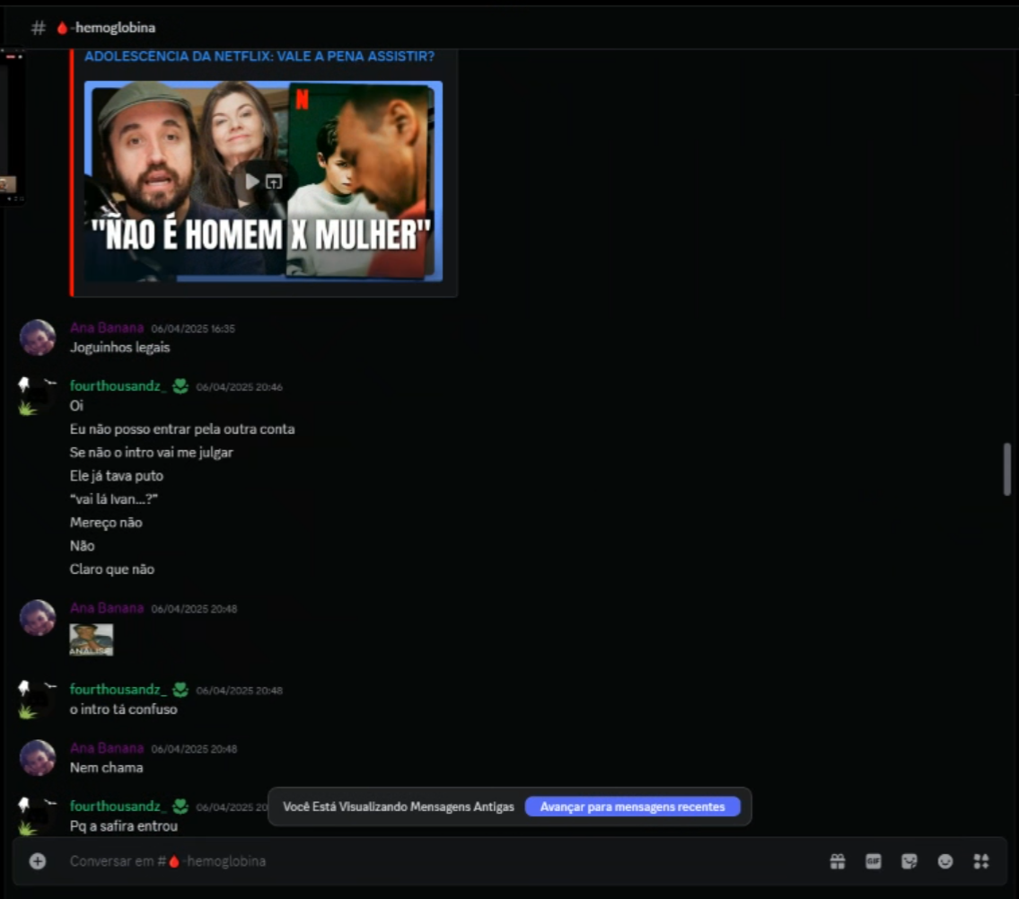
Task: Click the fourthousandz_ username above 'o intro tá confuso'
Action: point(119,690)
